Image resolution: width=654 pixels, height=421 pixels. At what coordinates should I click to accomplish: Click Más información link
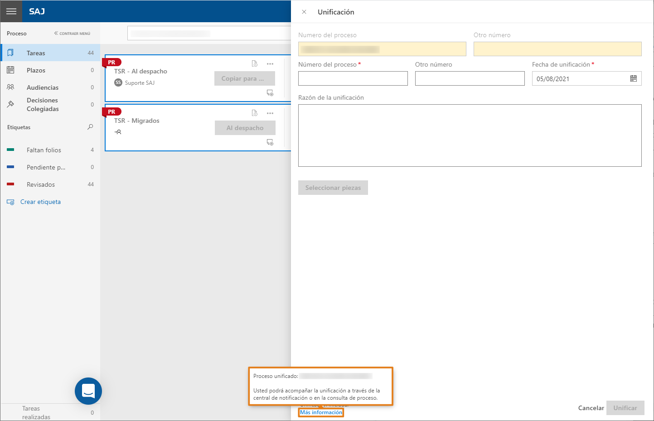coord(321,412)
